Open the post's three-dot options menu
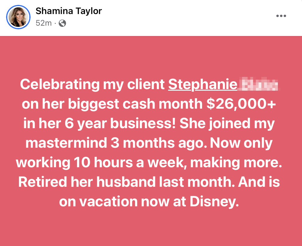Image resolution: width=302 pixels, height=246 pixels. coord(281,16)
